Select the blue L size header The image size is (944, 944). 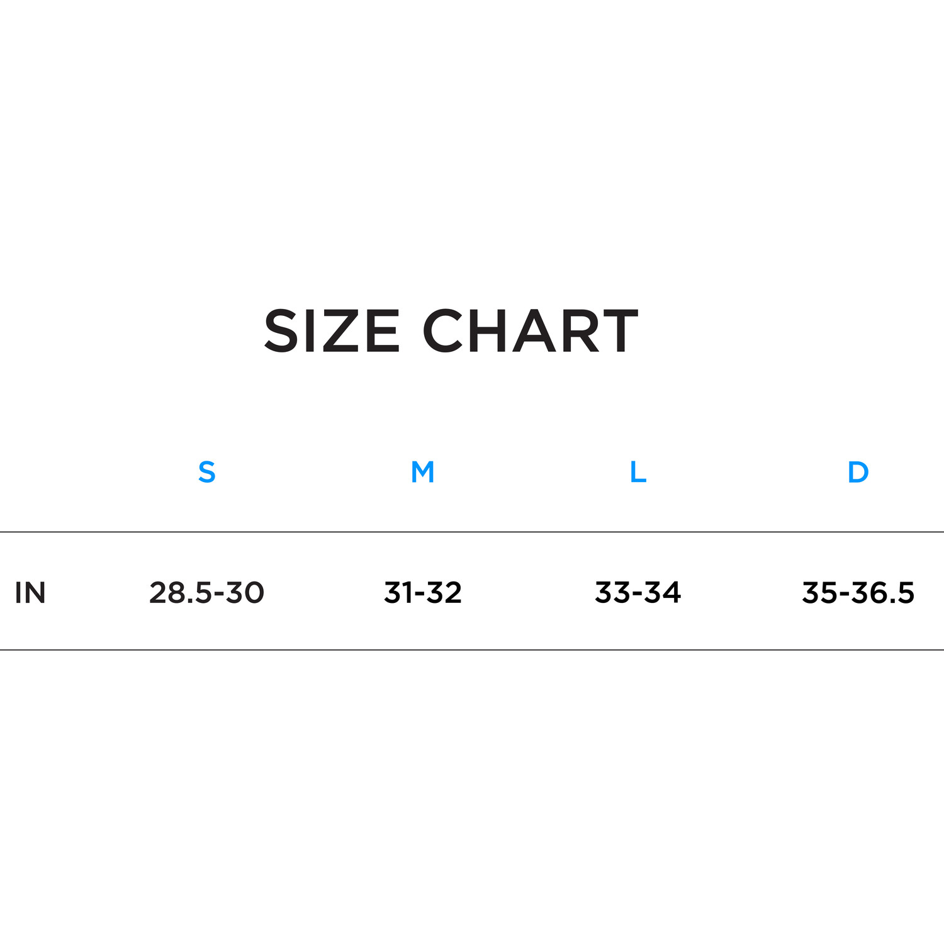638,472
